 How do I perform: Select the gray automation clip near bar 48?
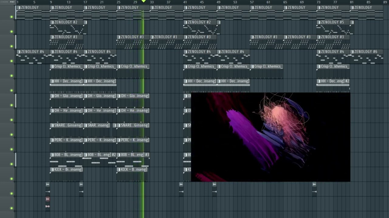(x=214, y=188)
